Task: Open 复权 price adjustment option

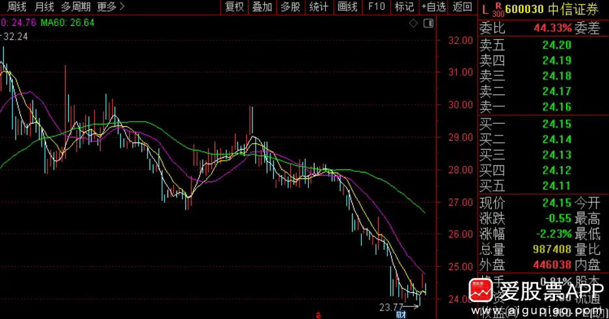Action: [x=235, y=7]
